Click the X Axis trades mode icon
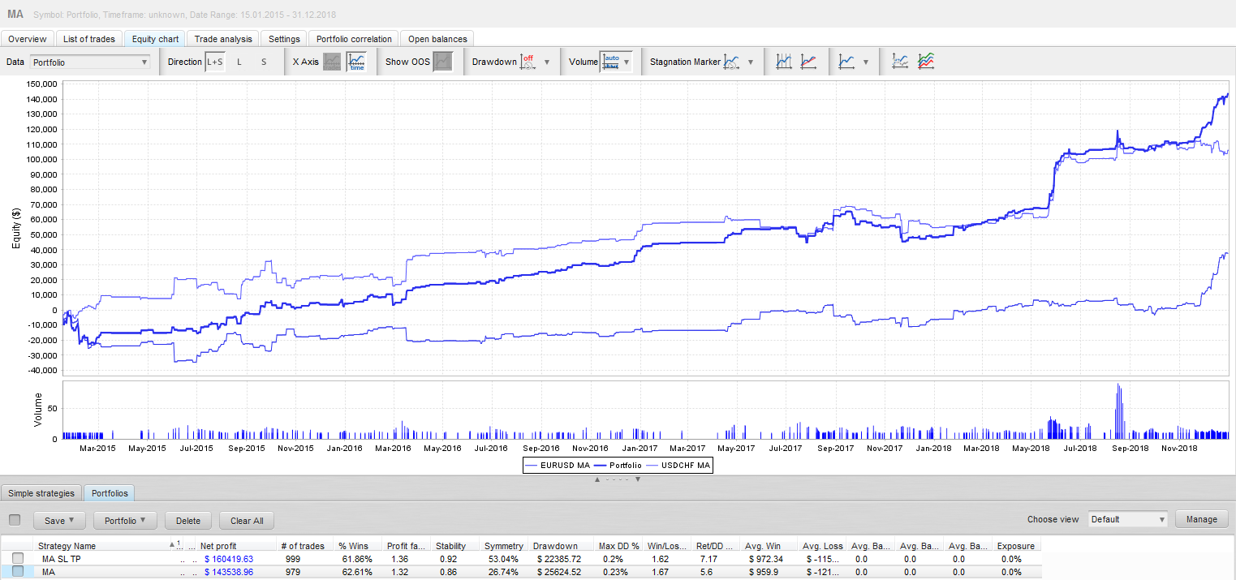Screen dimensions: 1236x580 pyautogui.click(x=332, y=62)
